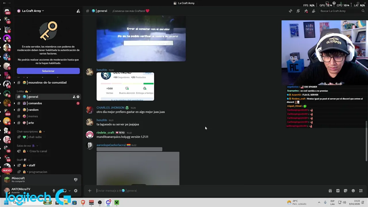368x207 pixels.
Task: Select the memes channel
Action: [48, 116]
